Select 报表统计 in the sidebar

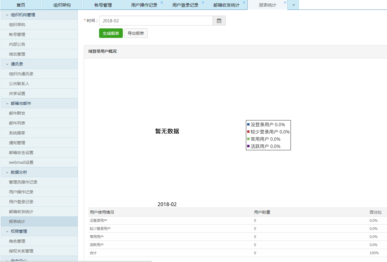[x=39, y=221]
